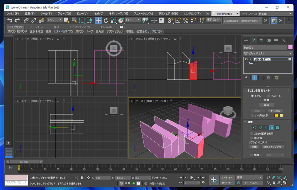Toggle 3D Snaps button
The image size is (297, 190).
[170, 20]
